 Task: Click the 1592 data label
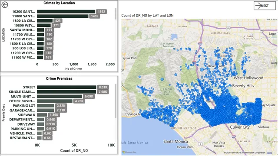coord(101,12)
